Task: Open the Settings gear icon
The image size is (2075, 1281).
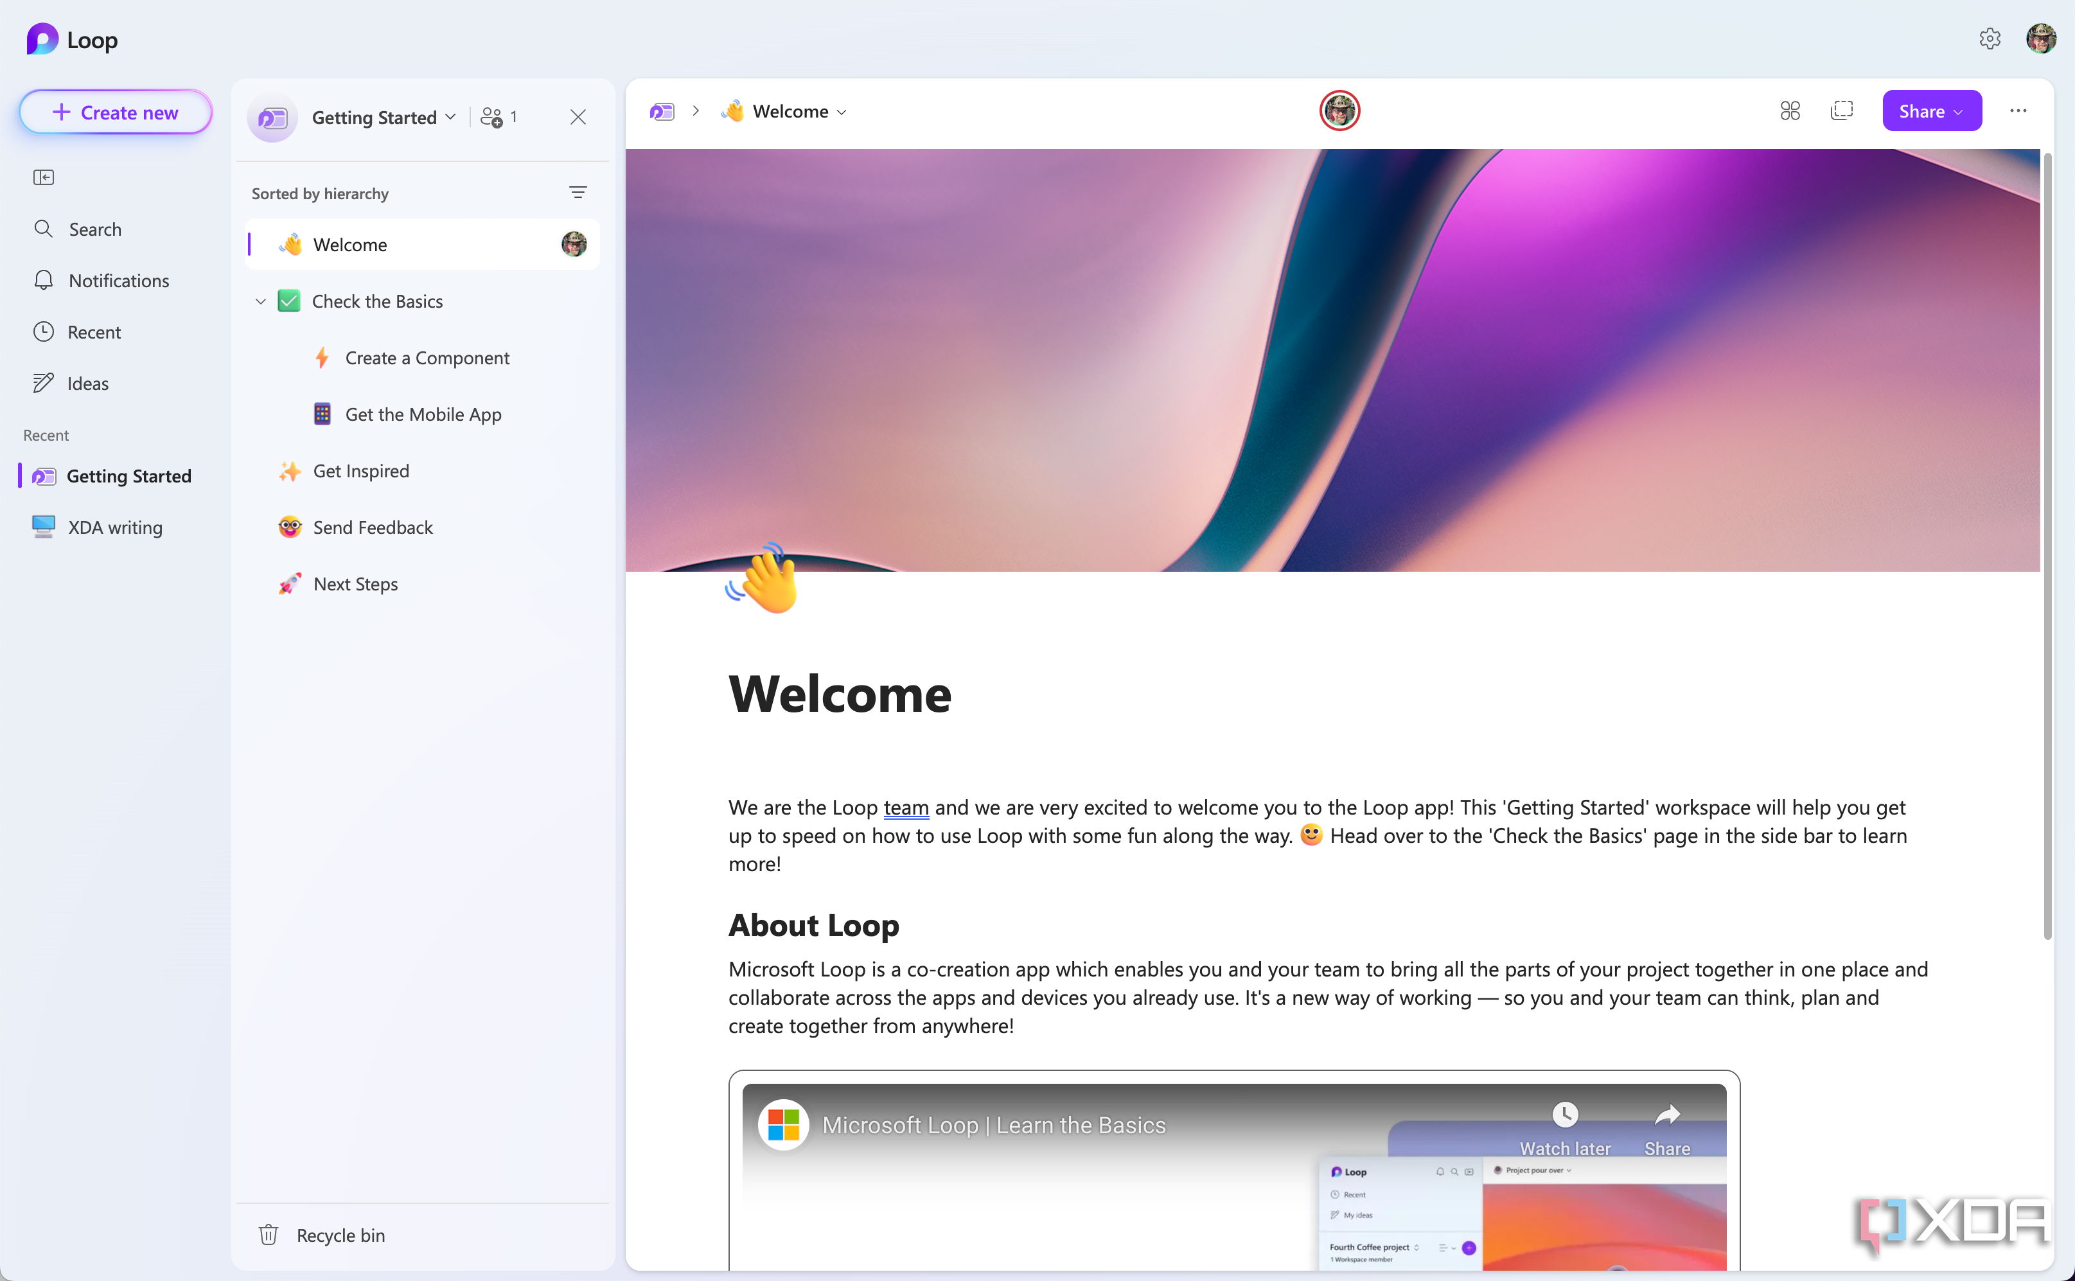Action: pyautogui.click(x=1989, y=39)
